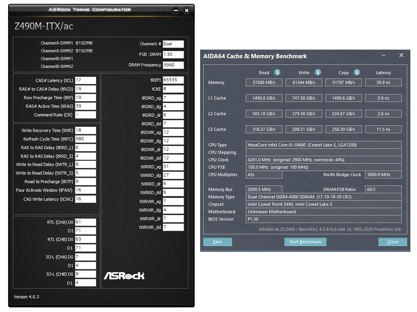Click the Memory Bus value 2000.5 MHz

(264, 189)
